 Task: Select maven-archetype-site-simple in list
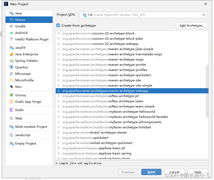tap(132, 86)
